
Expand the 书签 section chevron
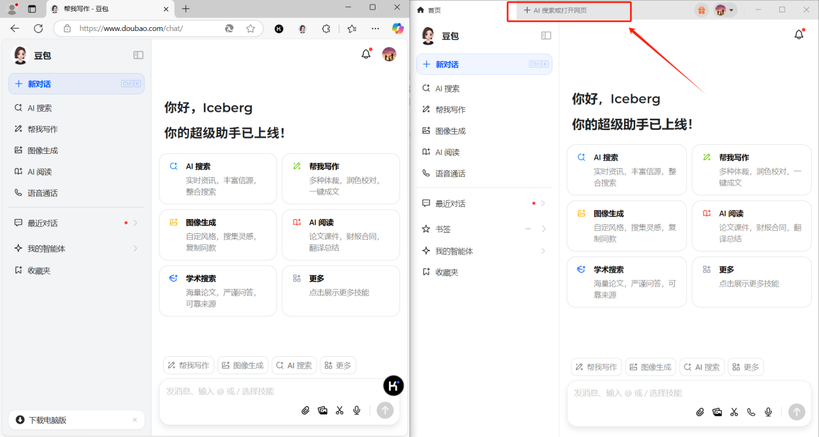click(543, 229)
